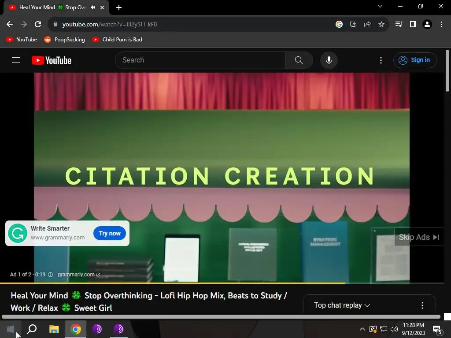
Task: Open the Chrome profile avatar
Action: point(427,25)
